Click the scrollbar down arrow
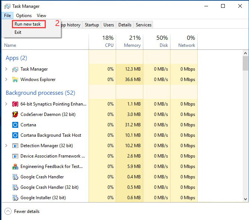Screen dimensions: 249x220 pyautogui.click(x=245, y=199)
